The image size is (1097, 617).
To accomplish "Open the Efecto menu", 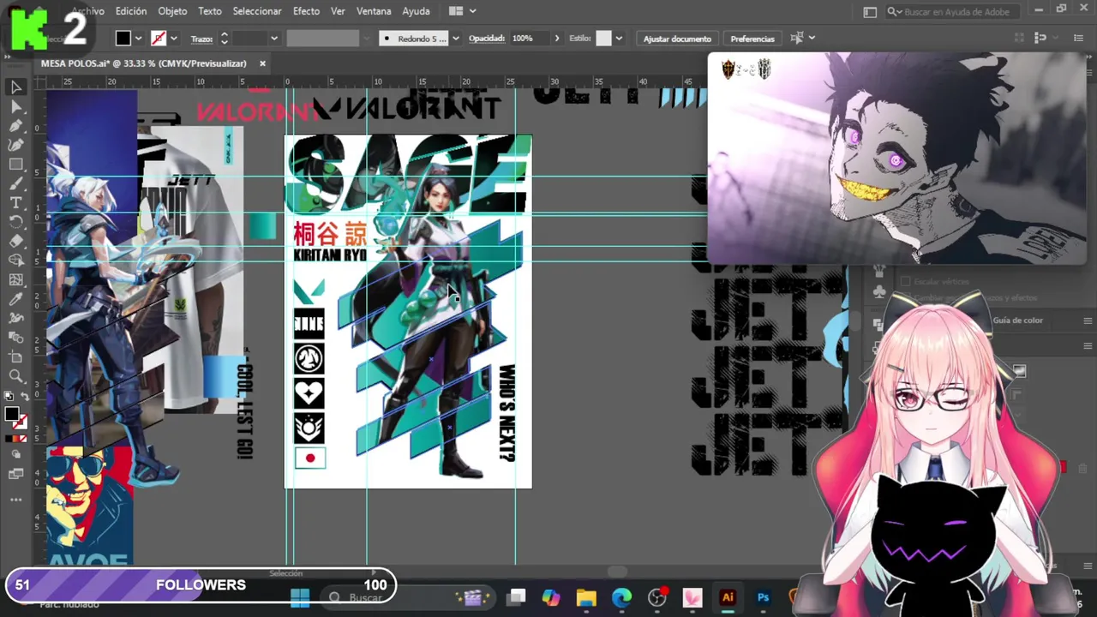I will click(x=306, y=11).
